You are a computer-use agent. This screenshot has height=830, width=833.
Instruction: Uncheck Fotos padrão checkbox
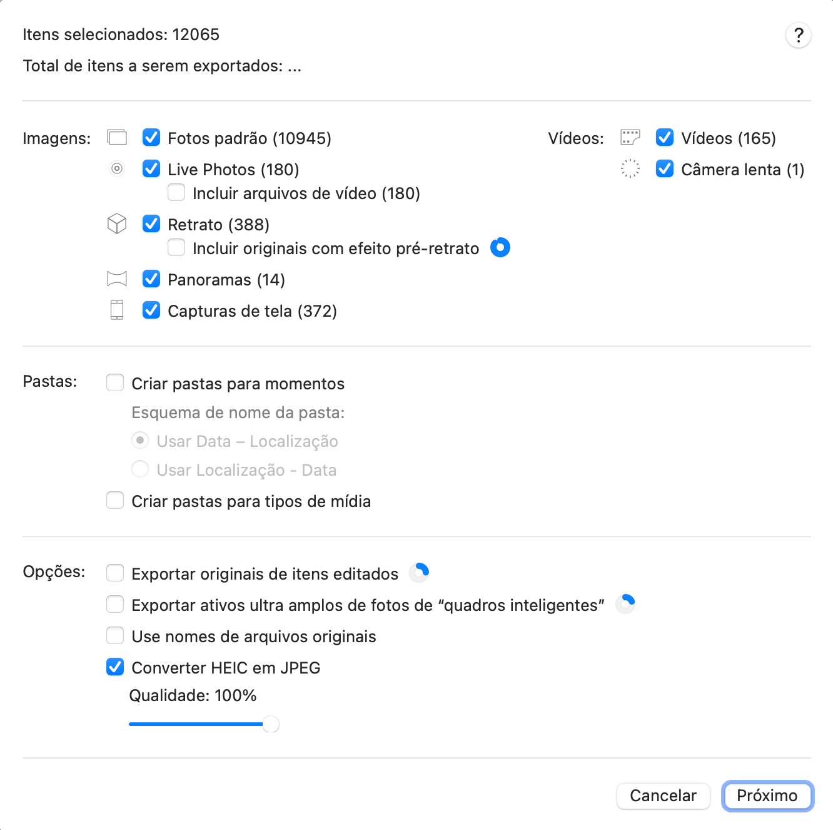[x=151, y=137]
